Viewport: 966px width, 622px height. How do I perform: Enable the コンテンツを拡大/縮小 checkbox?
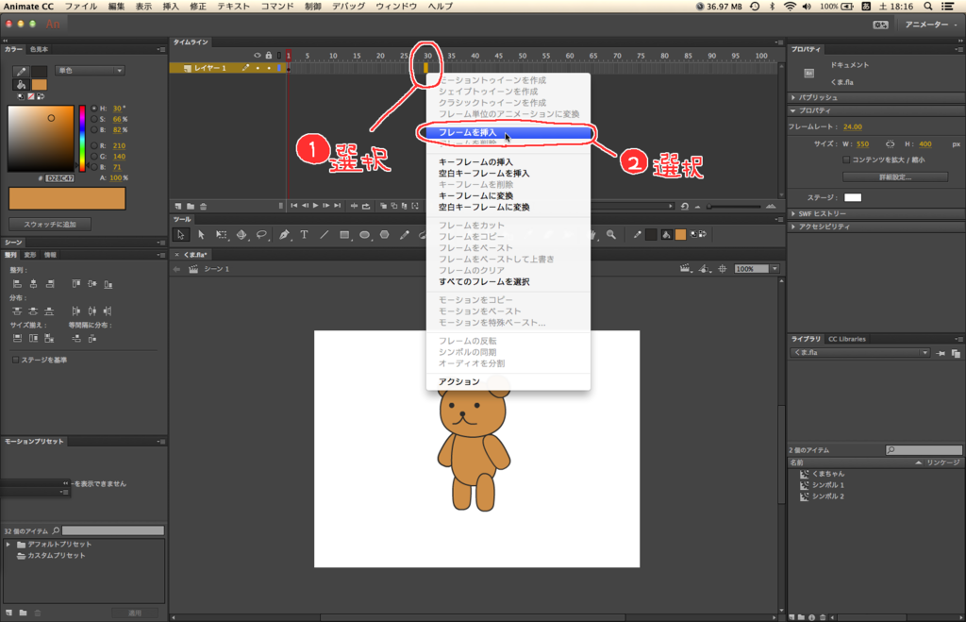pos(846,160)
